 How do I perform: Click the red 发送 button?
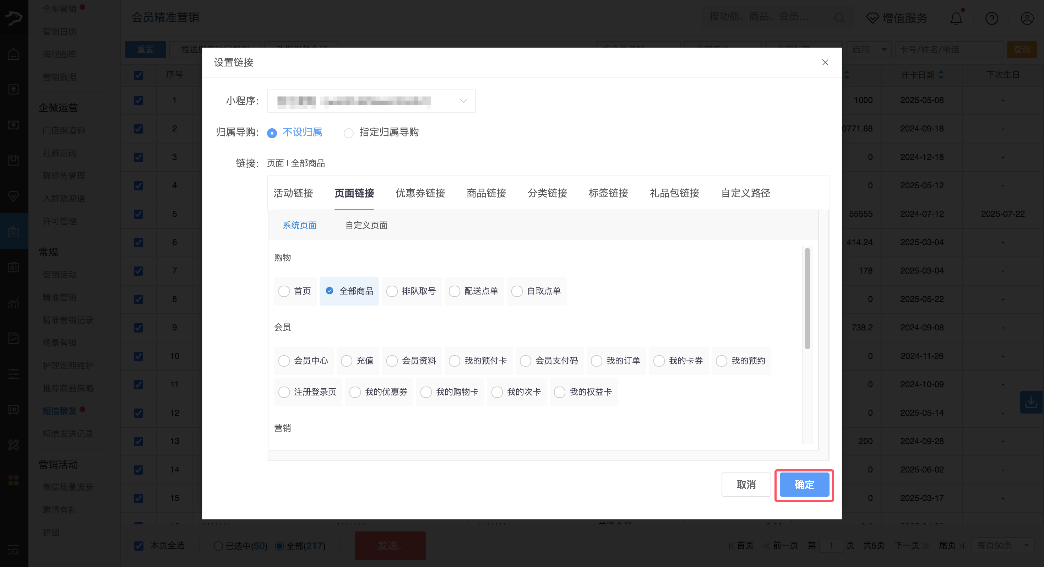click(390, 546)
